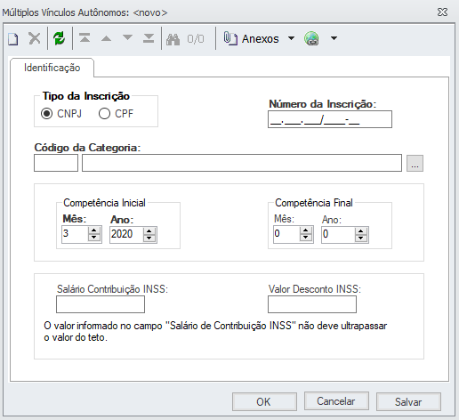459x420 pixels.
Task: Go to last record arrow icon
Action: click(149, 38)
